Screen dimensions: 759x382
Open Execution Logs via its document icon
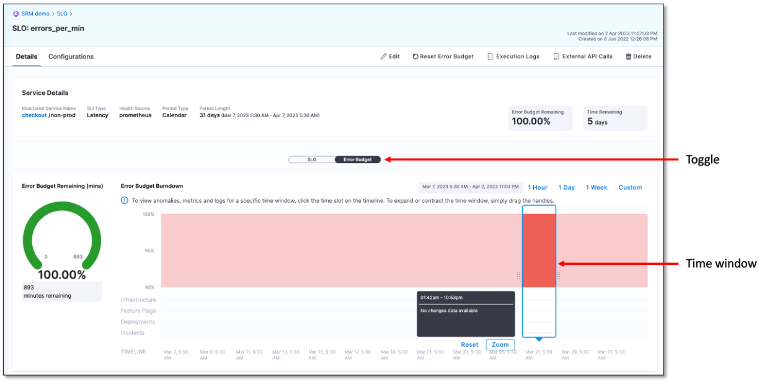pyautogui.click(x=490, y=56)
